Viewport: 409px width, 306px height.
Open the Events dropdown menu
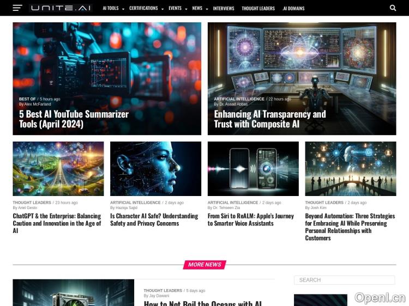point(177,9)
